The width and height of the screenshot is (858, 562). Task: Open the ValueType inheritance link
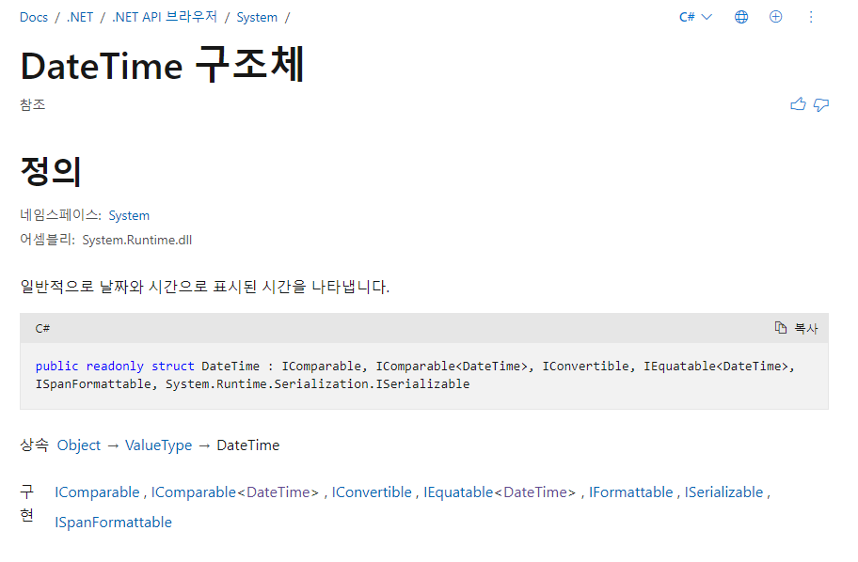click(x=158, y=445)
